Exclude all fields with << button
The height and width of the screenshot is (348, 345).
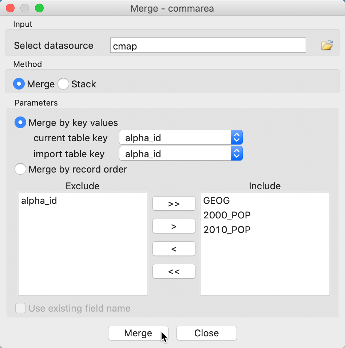pos(174,272)
